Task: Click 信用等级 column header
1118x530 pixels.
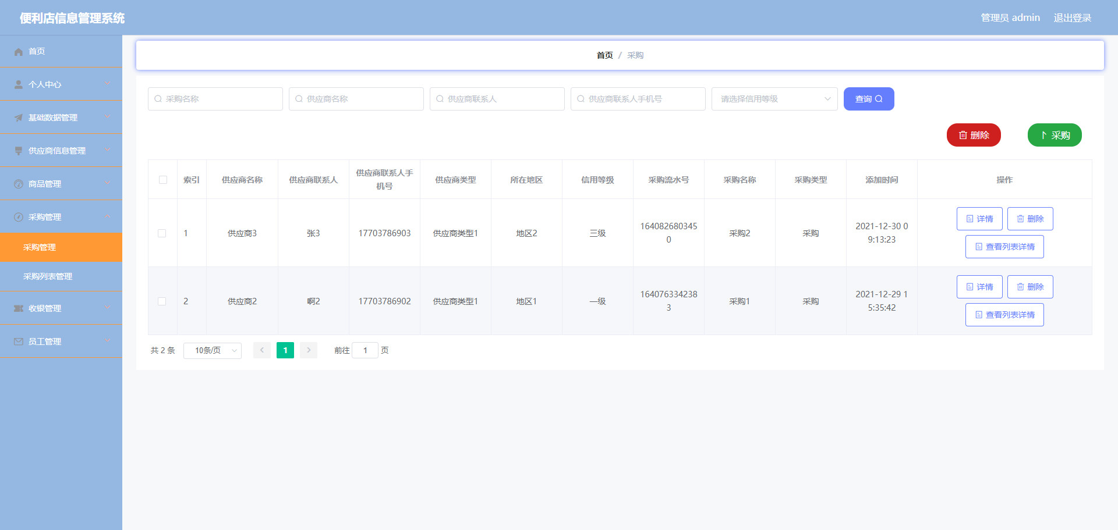Action: pyautogui.click(x=597, y=180)
